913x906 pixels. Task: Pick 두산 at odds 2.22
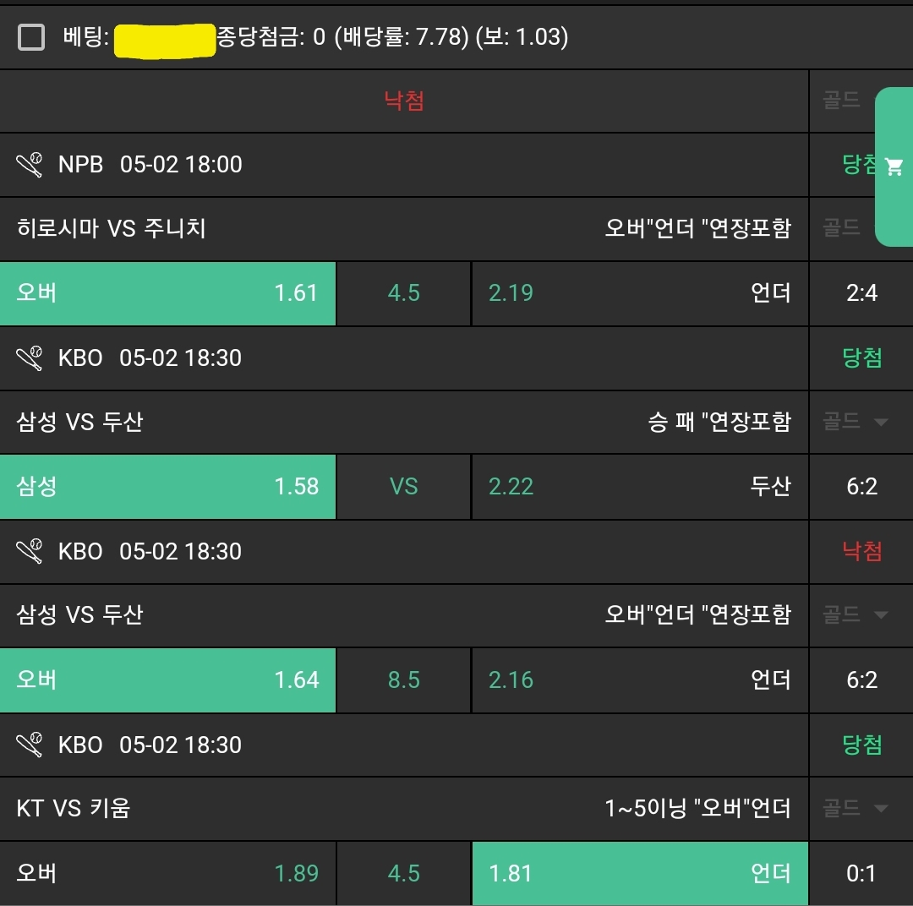pos(640,487)
